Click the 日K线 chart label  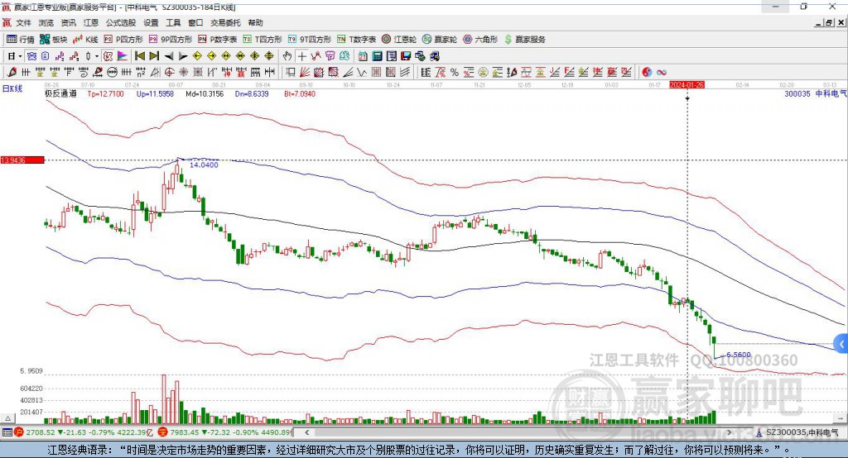13,88
